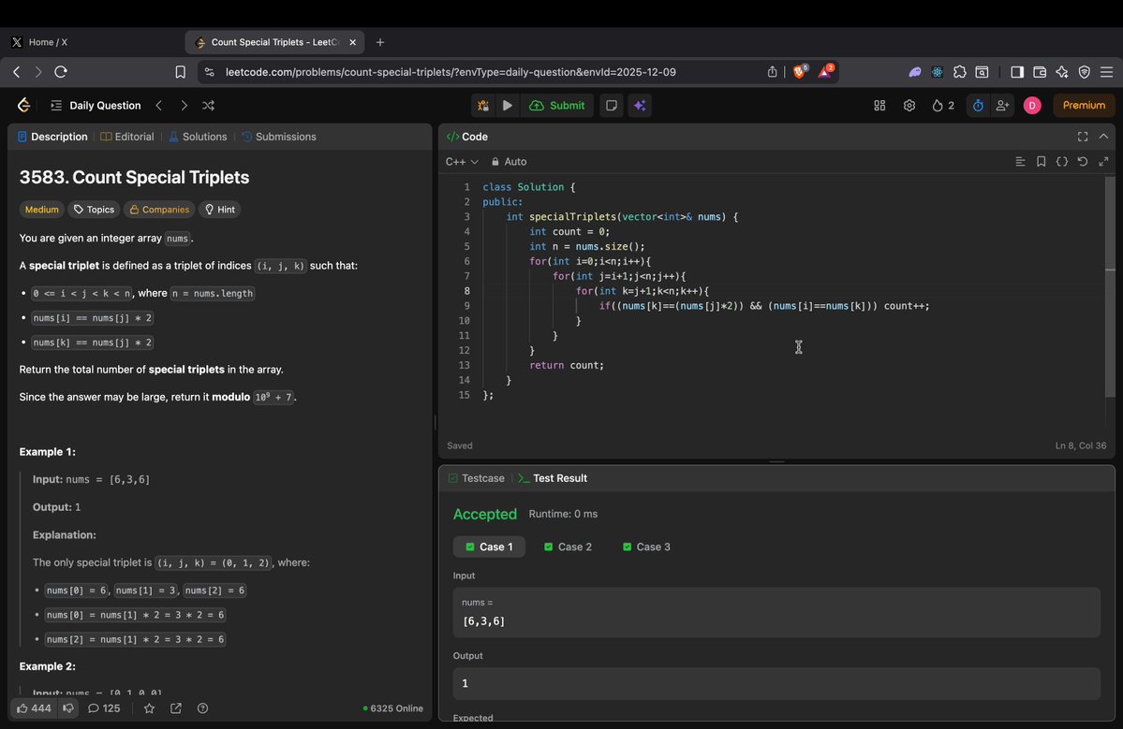Go to the next question arrow
1123x729 pixels.
pyautogui.click(x=185, y=105)
